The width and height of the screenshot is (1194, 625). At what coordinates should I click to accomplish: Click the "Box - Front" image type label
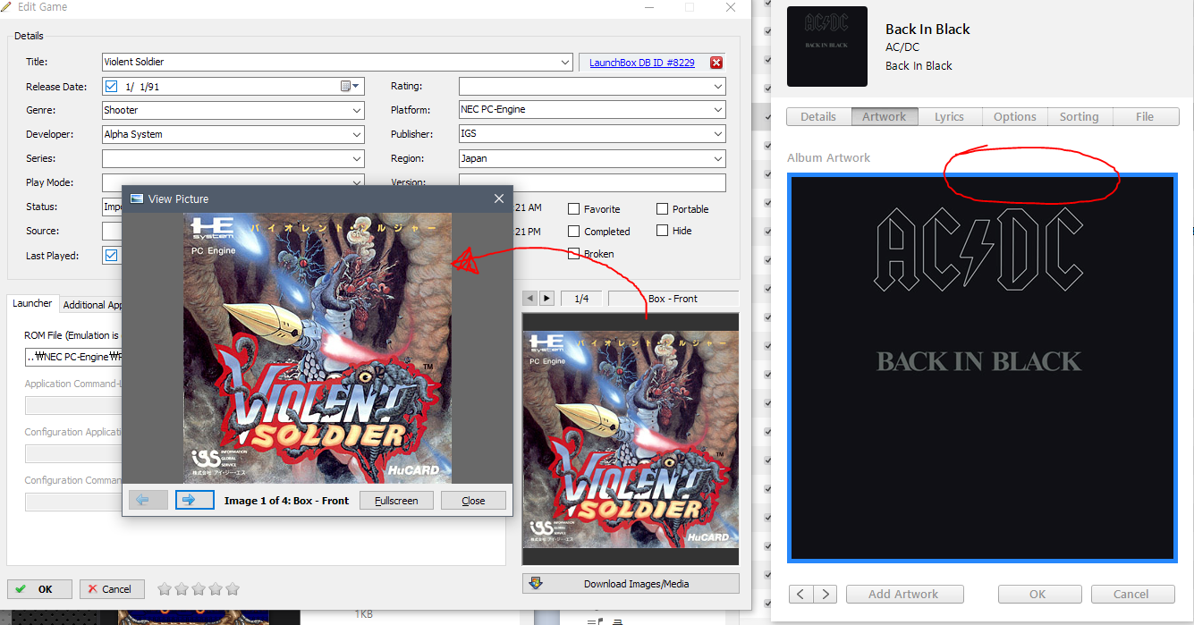point(673,299)
